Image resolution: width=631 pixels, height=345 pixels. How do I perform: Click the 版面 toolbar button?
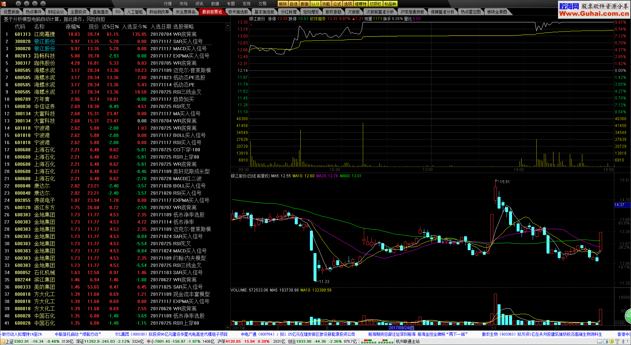(x=305, y=4)
